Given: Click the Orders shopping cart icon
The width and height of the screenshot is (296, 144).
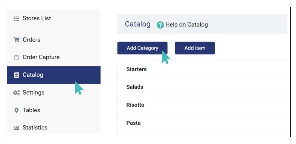Looking at the screenshot, I should click(x=17, y=40).
